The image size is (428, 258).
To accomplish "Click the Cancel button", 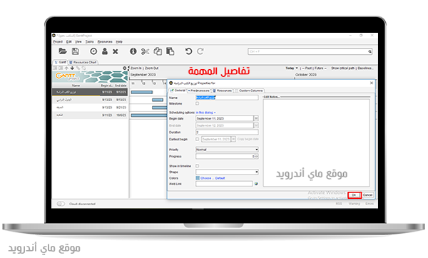I will click(367, 195).
